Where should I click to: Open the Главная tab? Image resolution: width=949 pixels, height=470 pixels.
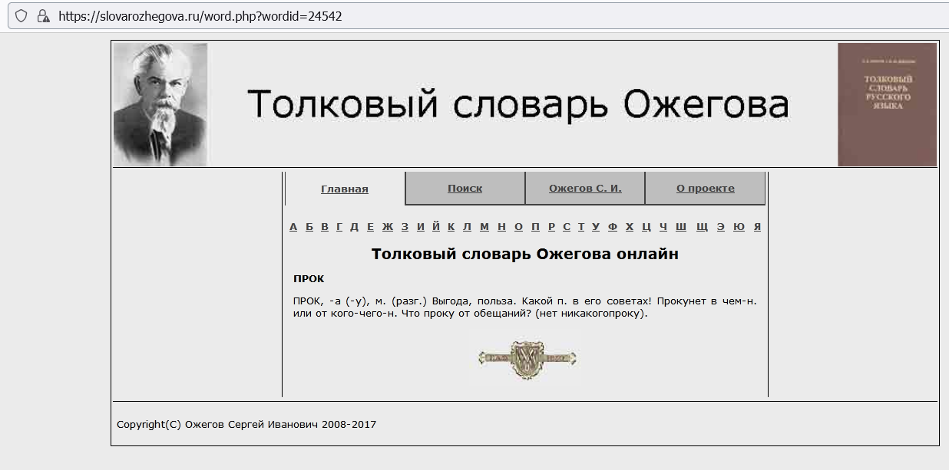345,189
